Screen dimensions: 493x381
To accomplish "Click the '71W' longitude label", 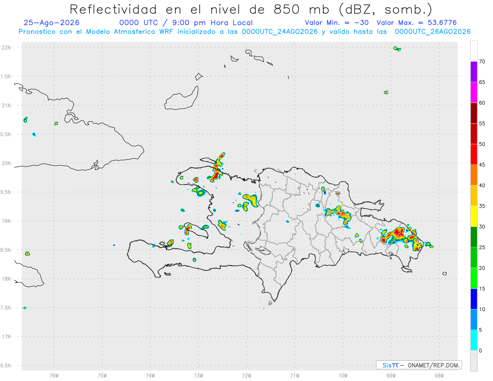I will pyautogui.click(x=295, y=375).
